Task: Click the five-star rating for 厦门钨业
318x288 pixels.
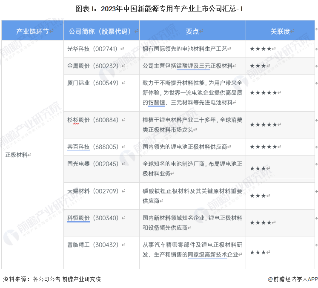Action: [x=264, y=92]
